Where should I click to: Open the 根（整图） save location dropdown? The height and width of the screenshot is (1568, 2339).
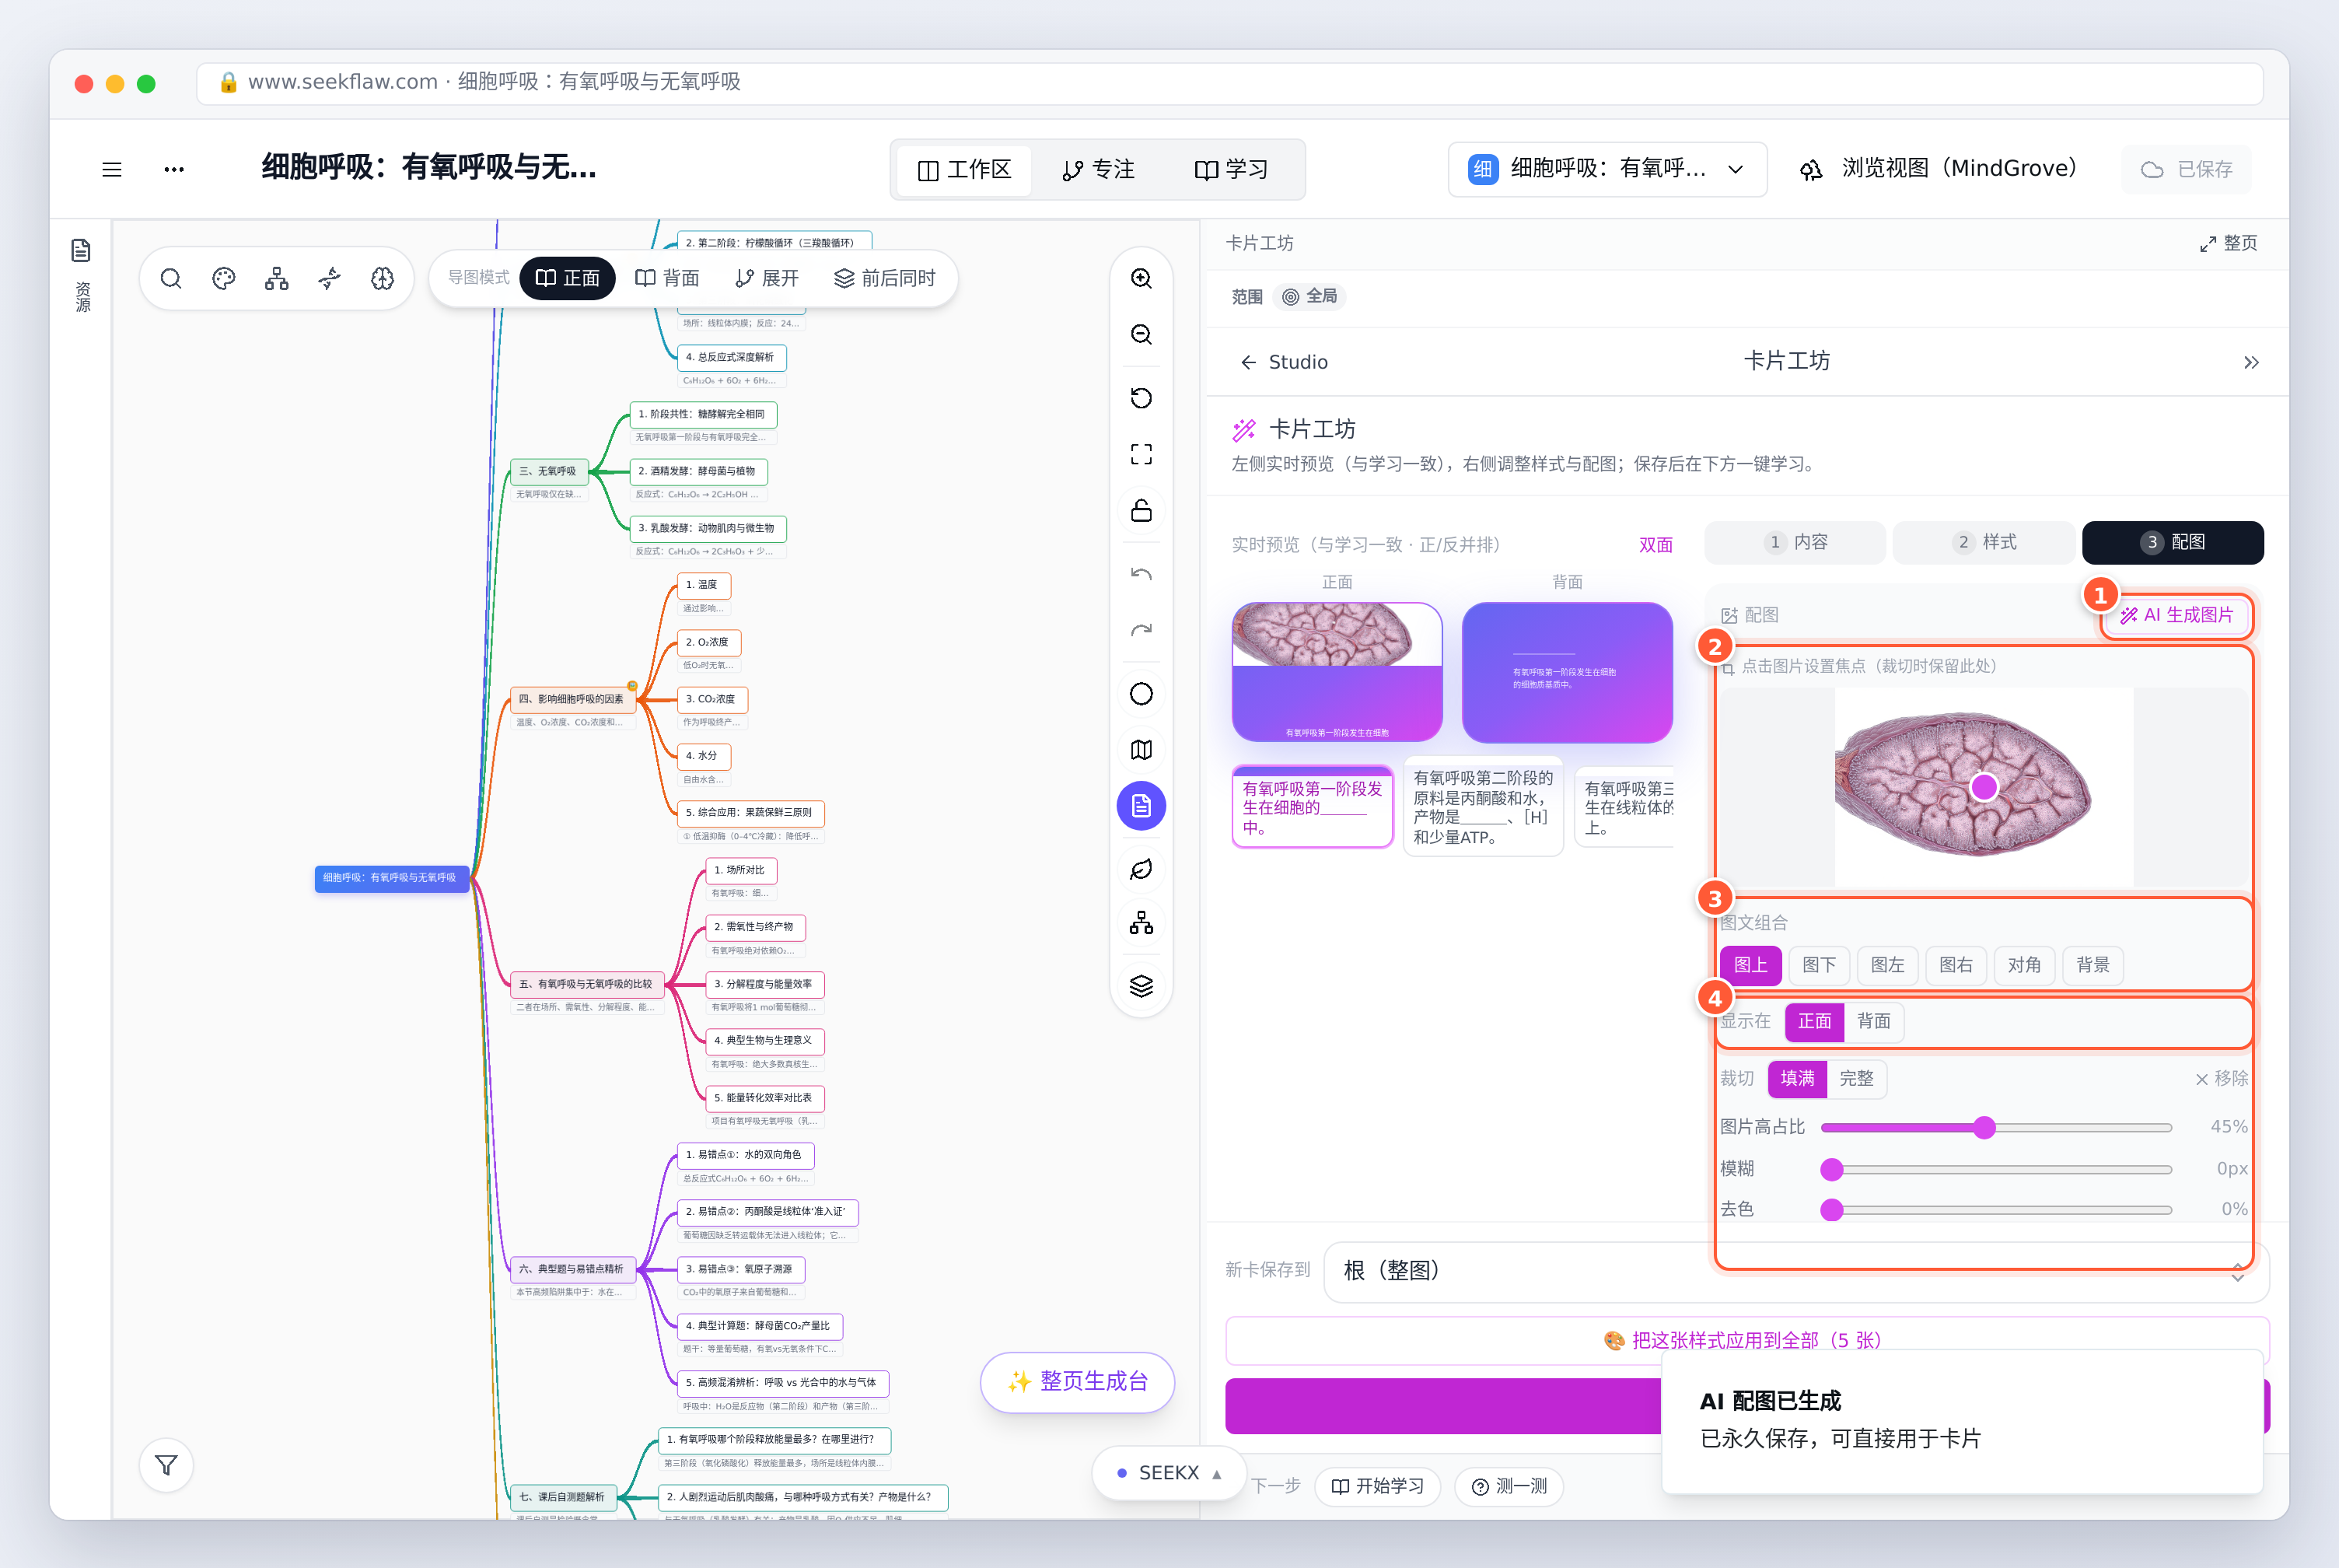click(x=1796, y=1271)
